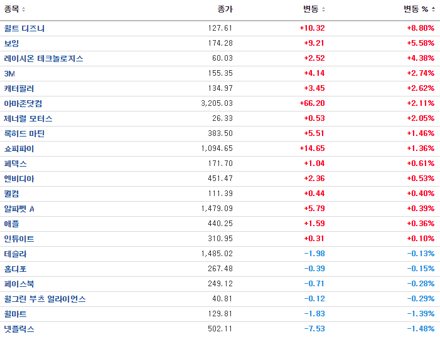The width and height of the screenshot is (440, 337).
Task: Select closing price 1,094.65
Action: coord(217,148)
